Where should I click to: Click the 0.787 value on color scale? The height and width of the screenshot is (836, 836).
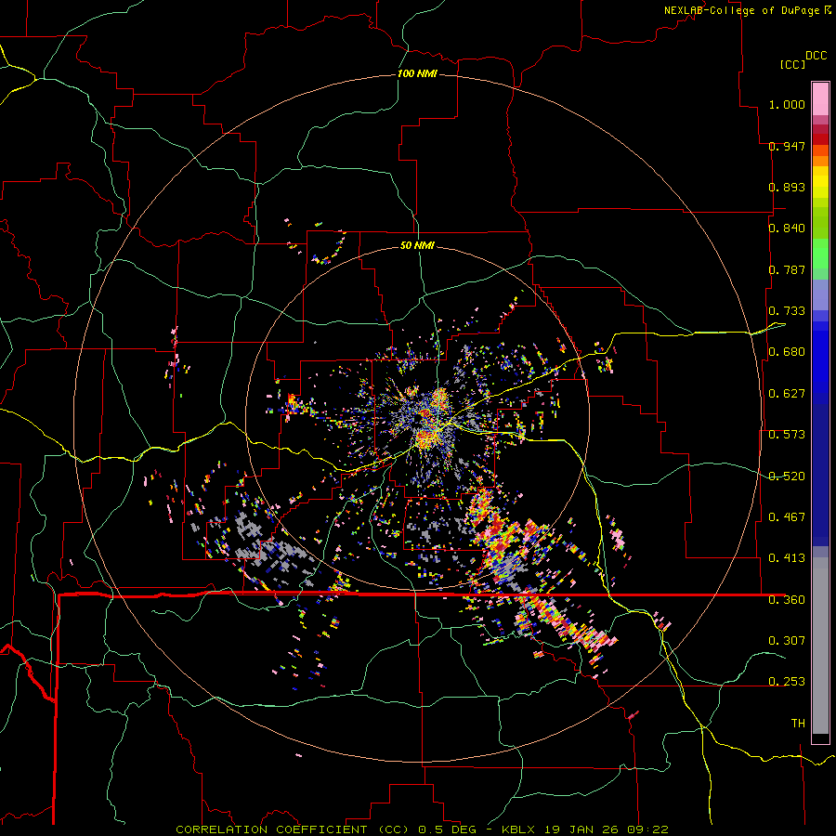tap(787, 269)
